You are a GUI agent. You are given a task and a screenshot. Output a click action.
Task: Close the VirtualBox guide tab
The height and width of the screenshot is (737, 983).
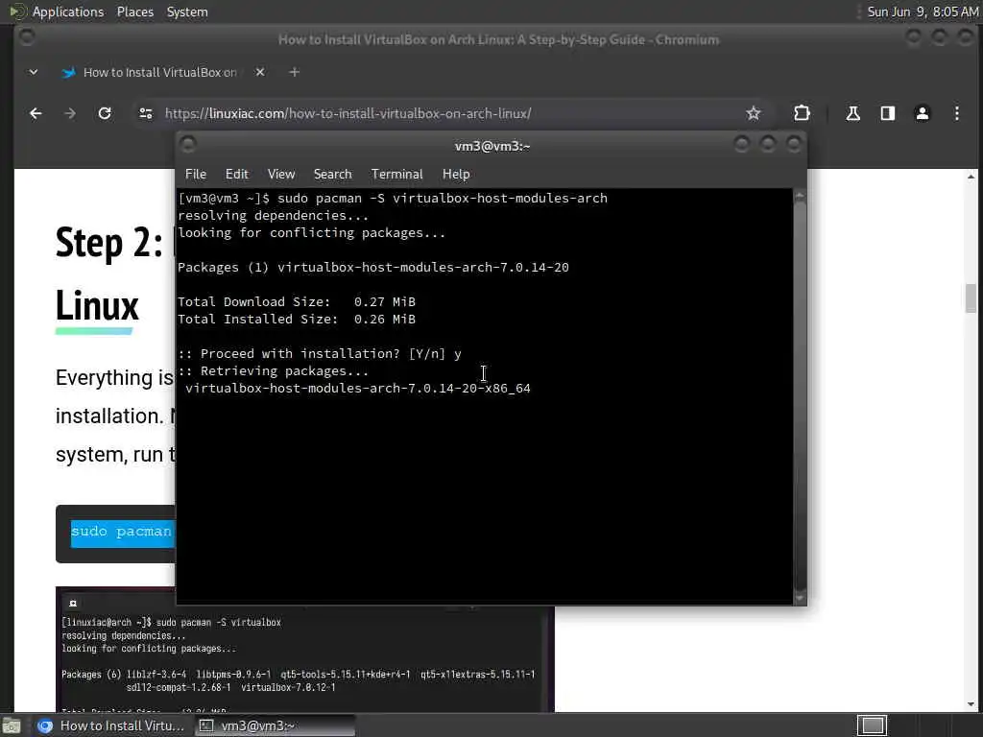tap(260, 72)
